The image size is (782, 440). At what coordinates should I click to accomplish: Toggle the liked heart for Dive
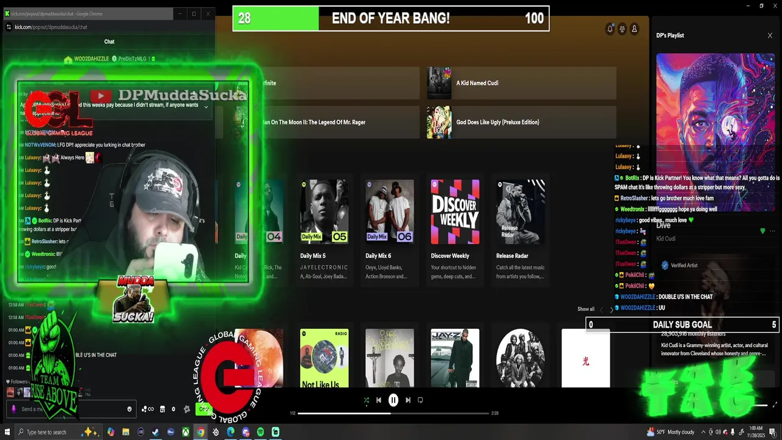point(762,231)
